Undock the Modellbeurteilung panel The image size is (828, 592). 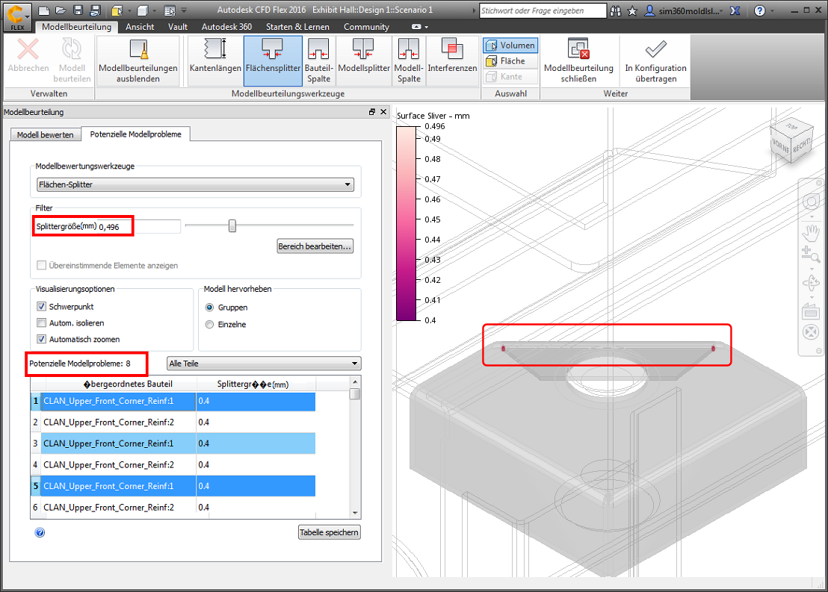pyautogui.click(x=371, y=112)
